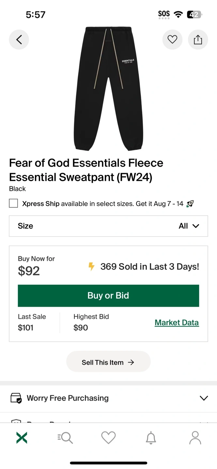217x469 pixels.
Task: Go to favorites heart tab at bottom
Action: coord(108,438)
